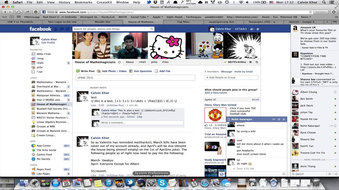The width and height of the screenshot is (339, 190).
Task: Click the Facebook logo
Action: pos(40,29)
